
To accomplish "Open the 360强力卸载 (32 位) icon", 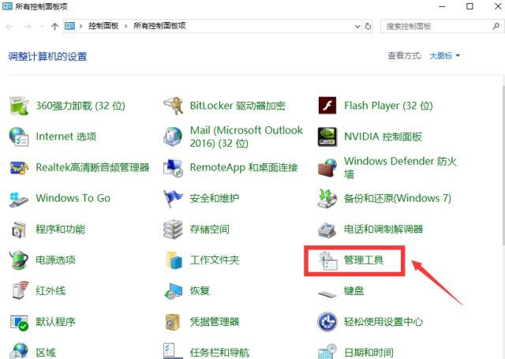I will (19, 106).
